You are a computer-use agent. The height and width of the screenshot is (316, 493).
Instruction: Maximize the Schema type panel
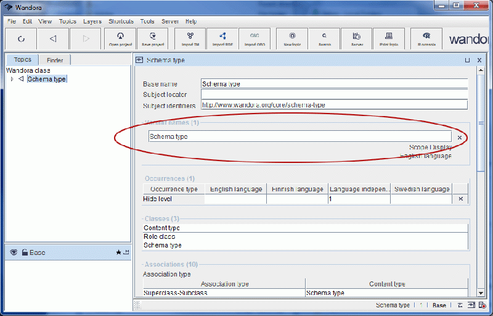click(x=467, y=60)
